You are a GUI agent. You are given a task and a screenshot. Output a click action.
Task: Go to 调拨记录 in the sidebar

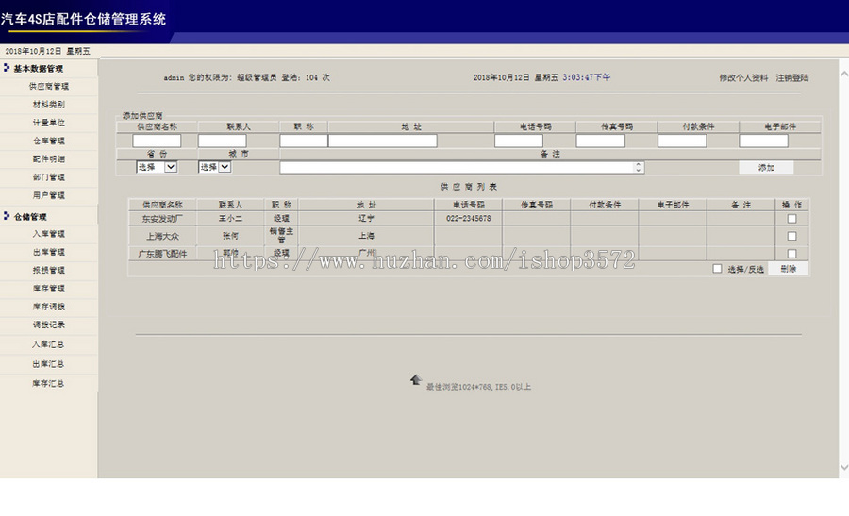coord(49,325)
